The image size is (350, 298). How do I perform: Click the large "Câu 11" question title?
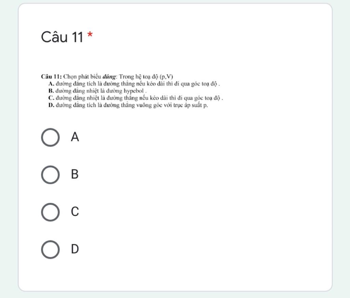[62, 37]
